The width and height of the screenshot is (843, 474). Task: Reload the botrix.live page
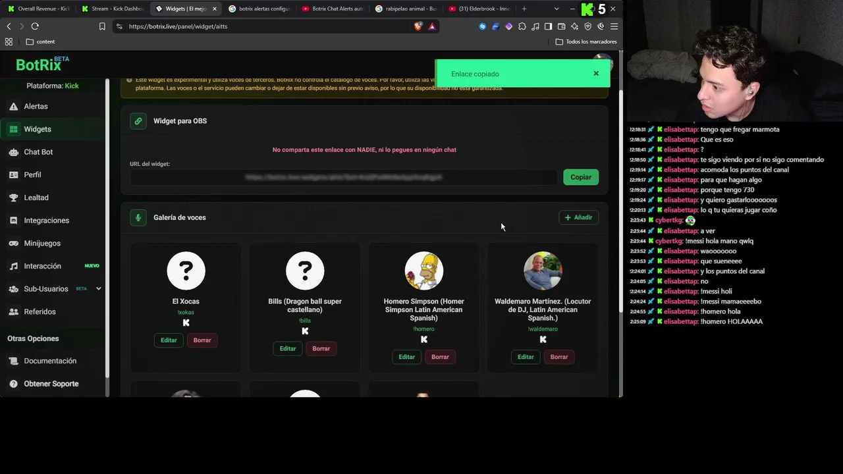click(x=35, y=26)
